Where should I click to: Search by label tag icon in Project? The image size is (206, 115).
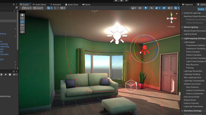coord(5,75)
